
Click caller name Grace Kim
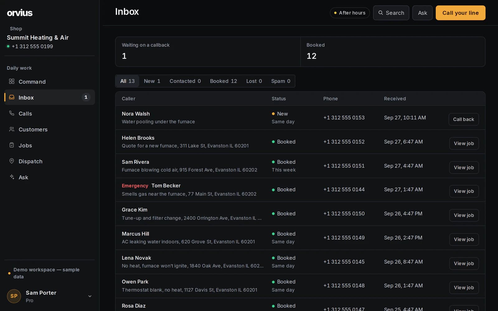[134, 210]
